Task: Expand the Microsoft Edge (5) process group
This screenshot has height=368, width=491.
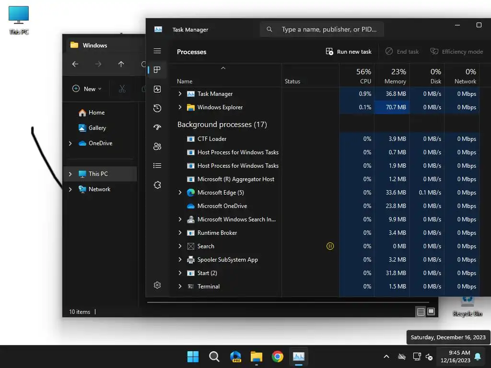Action: pyautogui.click(x=180, y=193)
